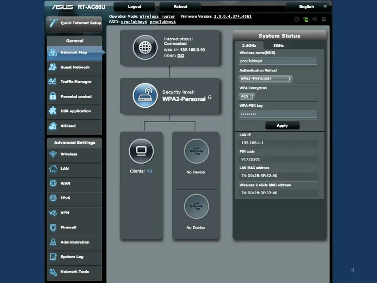Click the DDNS GO link
377x283 pixels.
[x=181, y=56]
